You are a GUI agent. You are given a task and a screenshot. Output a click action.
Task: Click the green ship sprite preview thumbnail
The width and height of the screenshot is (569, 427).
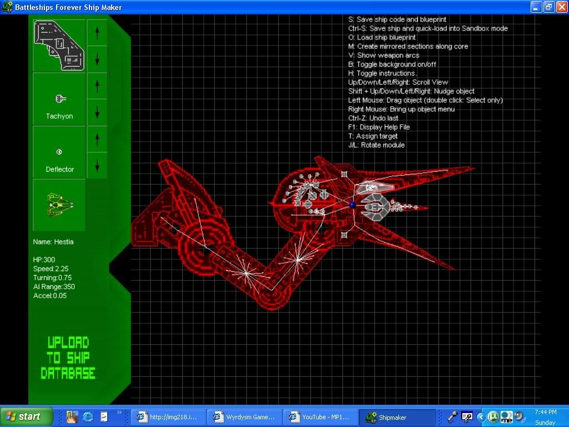(60, 205)
